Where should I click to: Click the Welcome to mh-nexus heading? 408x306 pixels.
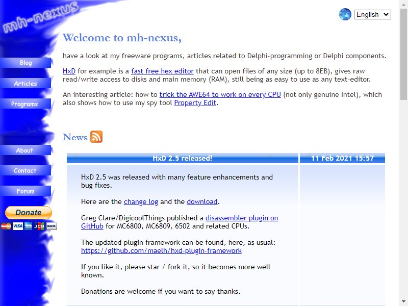[x=122, y=38]
